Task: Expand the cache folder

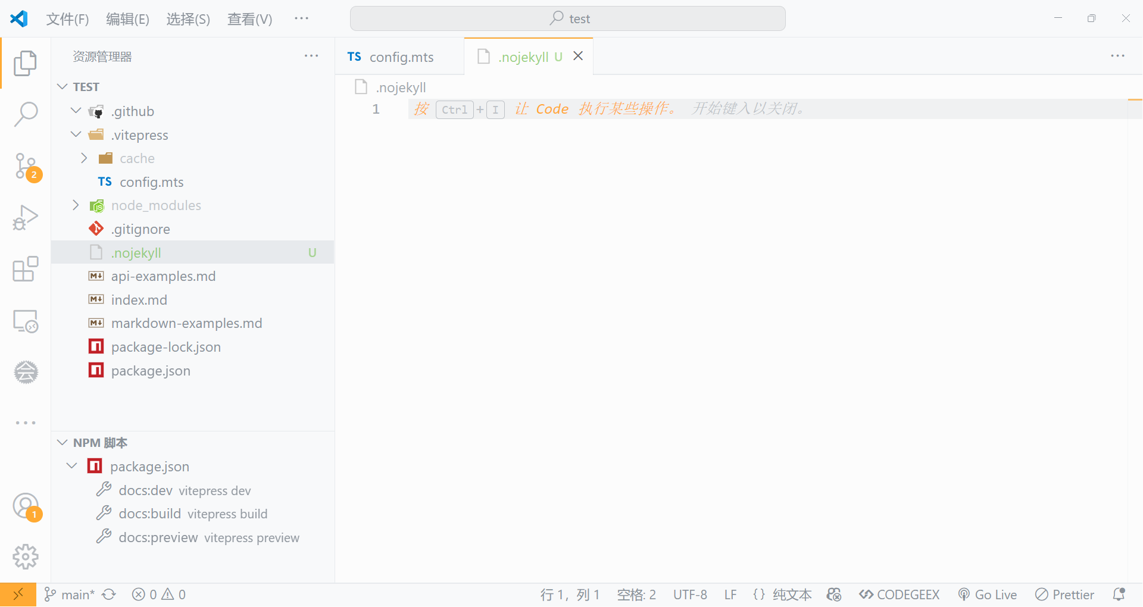Action: coord(84,158)
